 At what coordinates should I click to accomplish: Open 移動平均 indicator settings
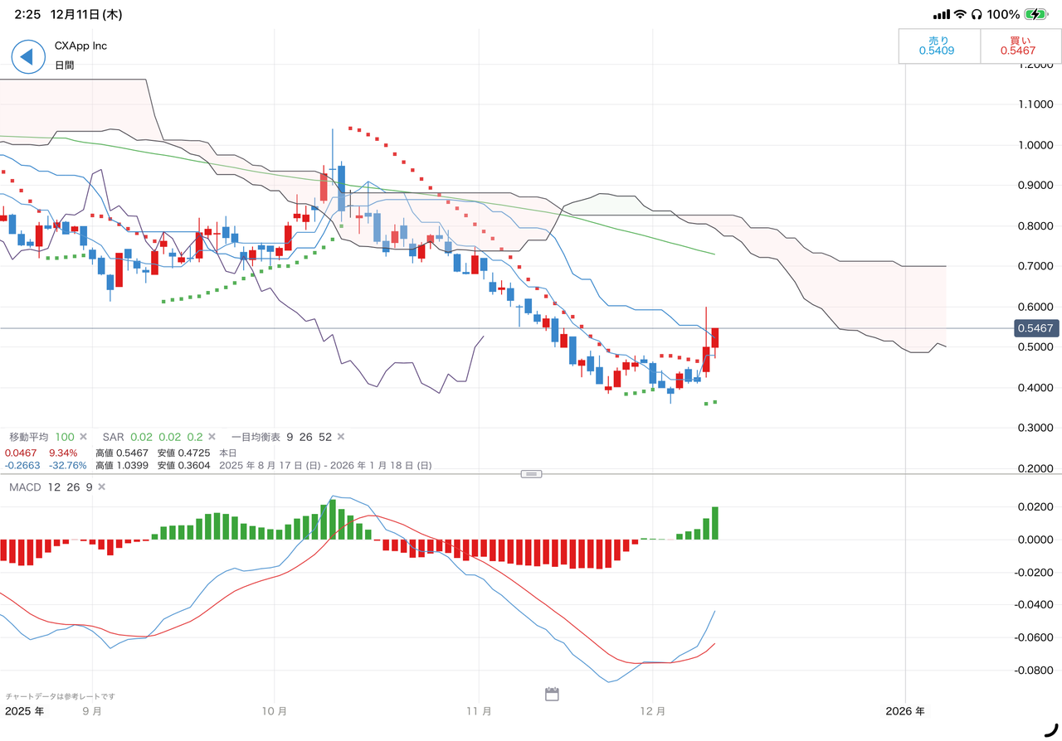point(30,437)
